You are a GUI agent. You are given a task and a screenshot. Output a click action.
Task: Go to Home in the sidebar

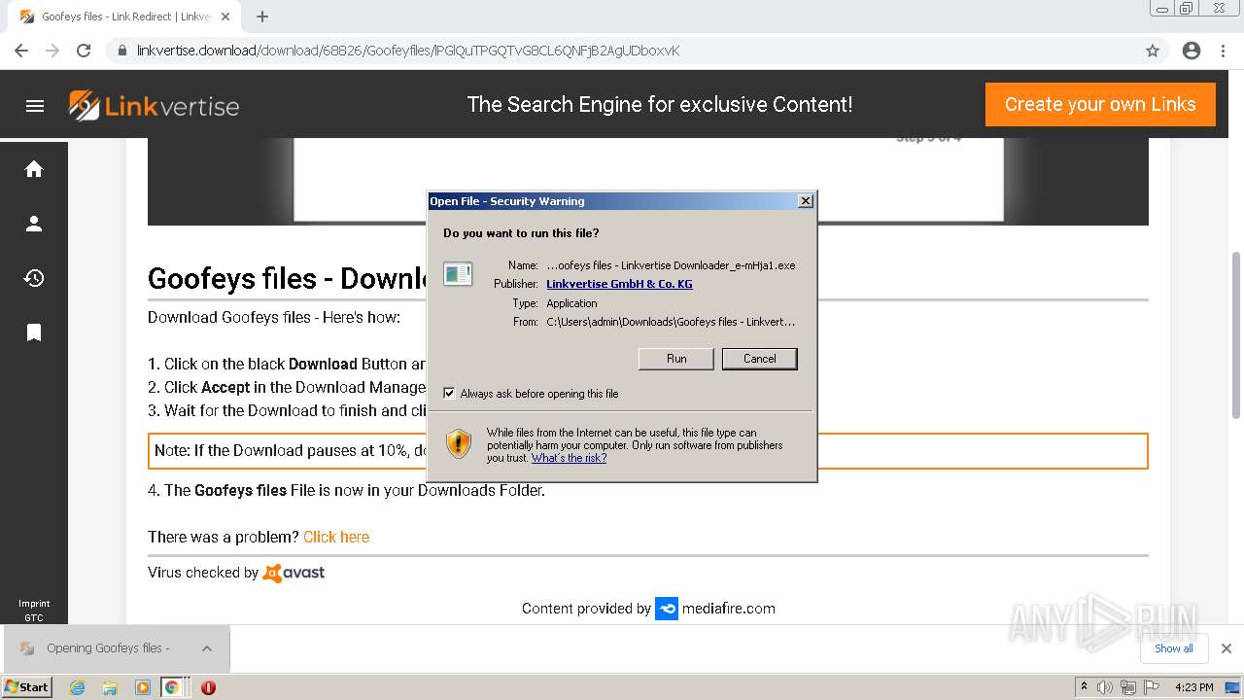34,169
